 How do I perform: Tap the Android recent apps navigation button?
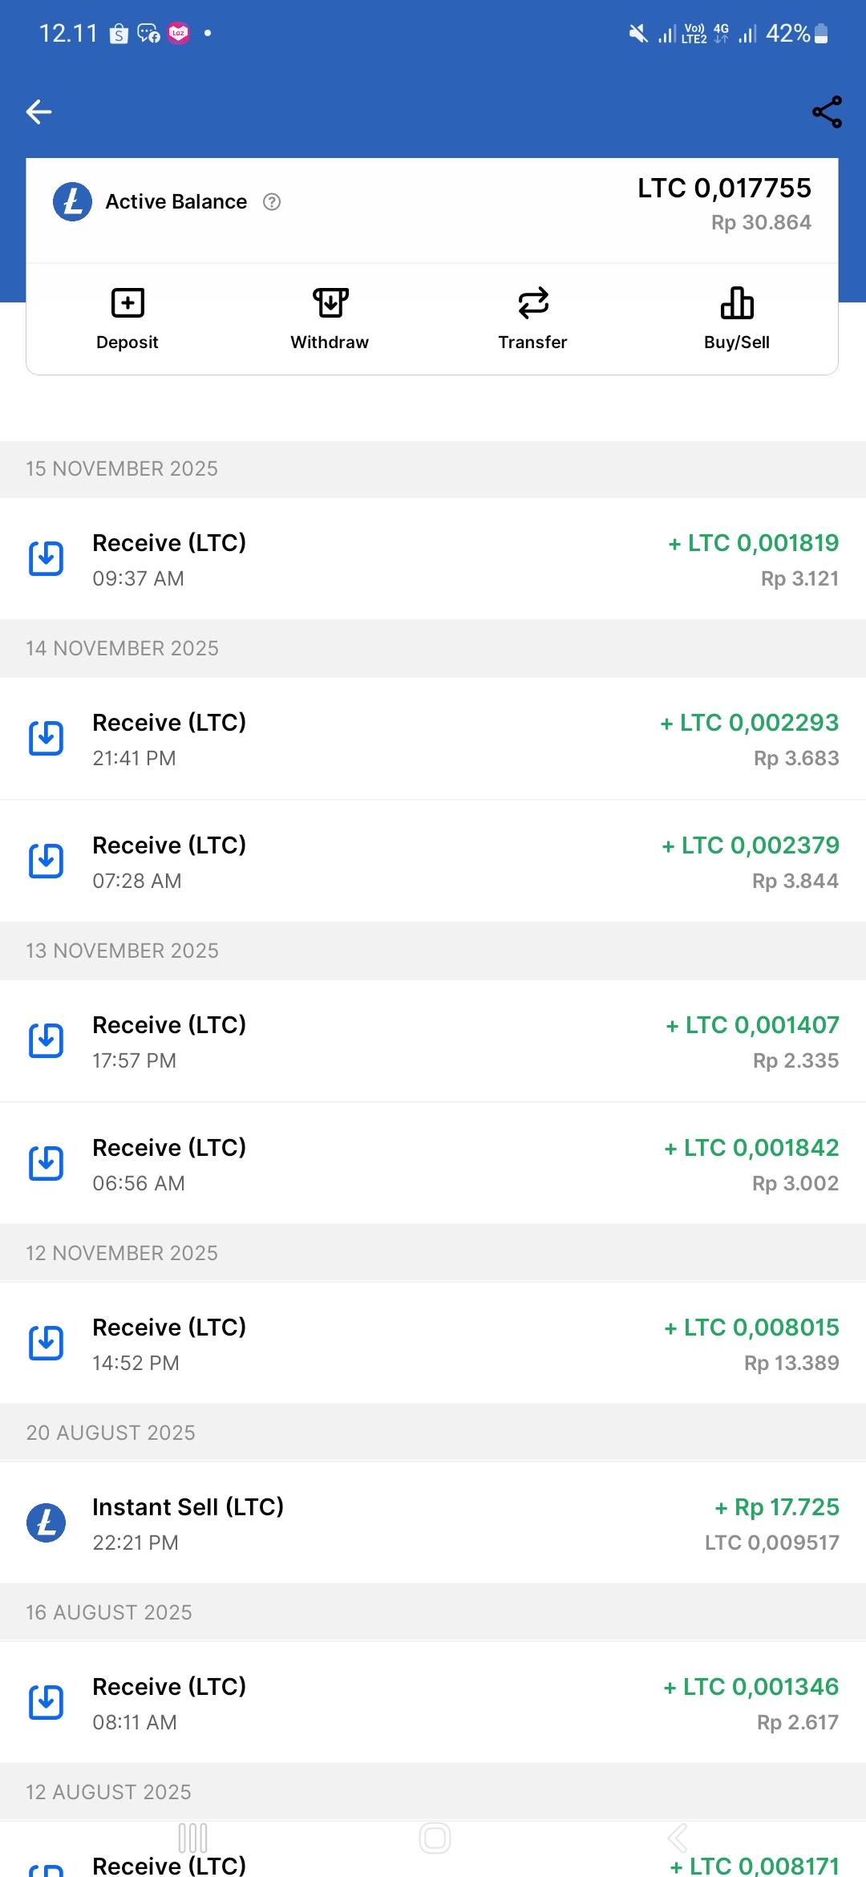coord(192,1838)
